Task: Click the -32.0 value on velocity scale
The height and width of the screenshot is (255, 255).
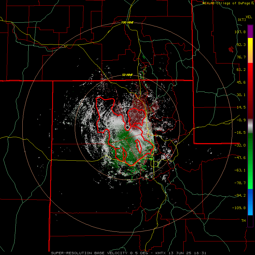Action: coord(240,145)
